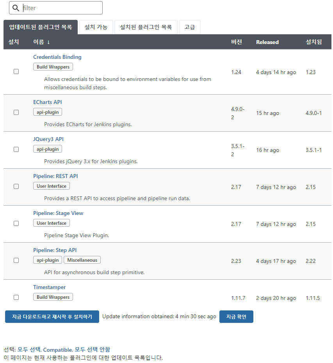The height and width of the screenshot is (363, 333).
Task: Click version 2.23 of Pipeline: Step API
Action: [x=236, y=261]
